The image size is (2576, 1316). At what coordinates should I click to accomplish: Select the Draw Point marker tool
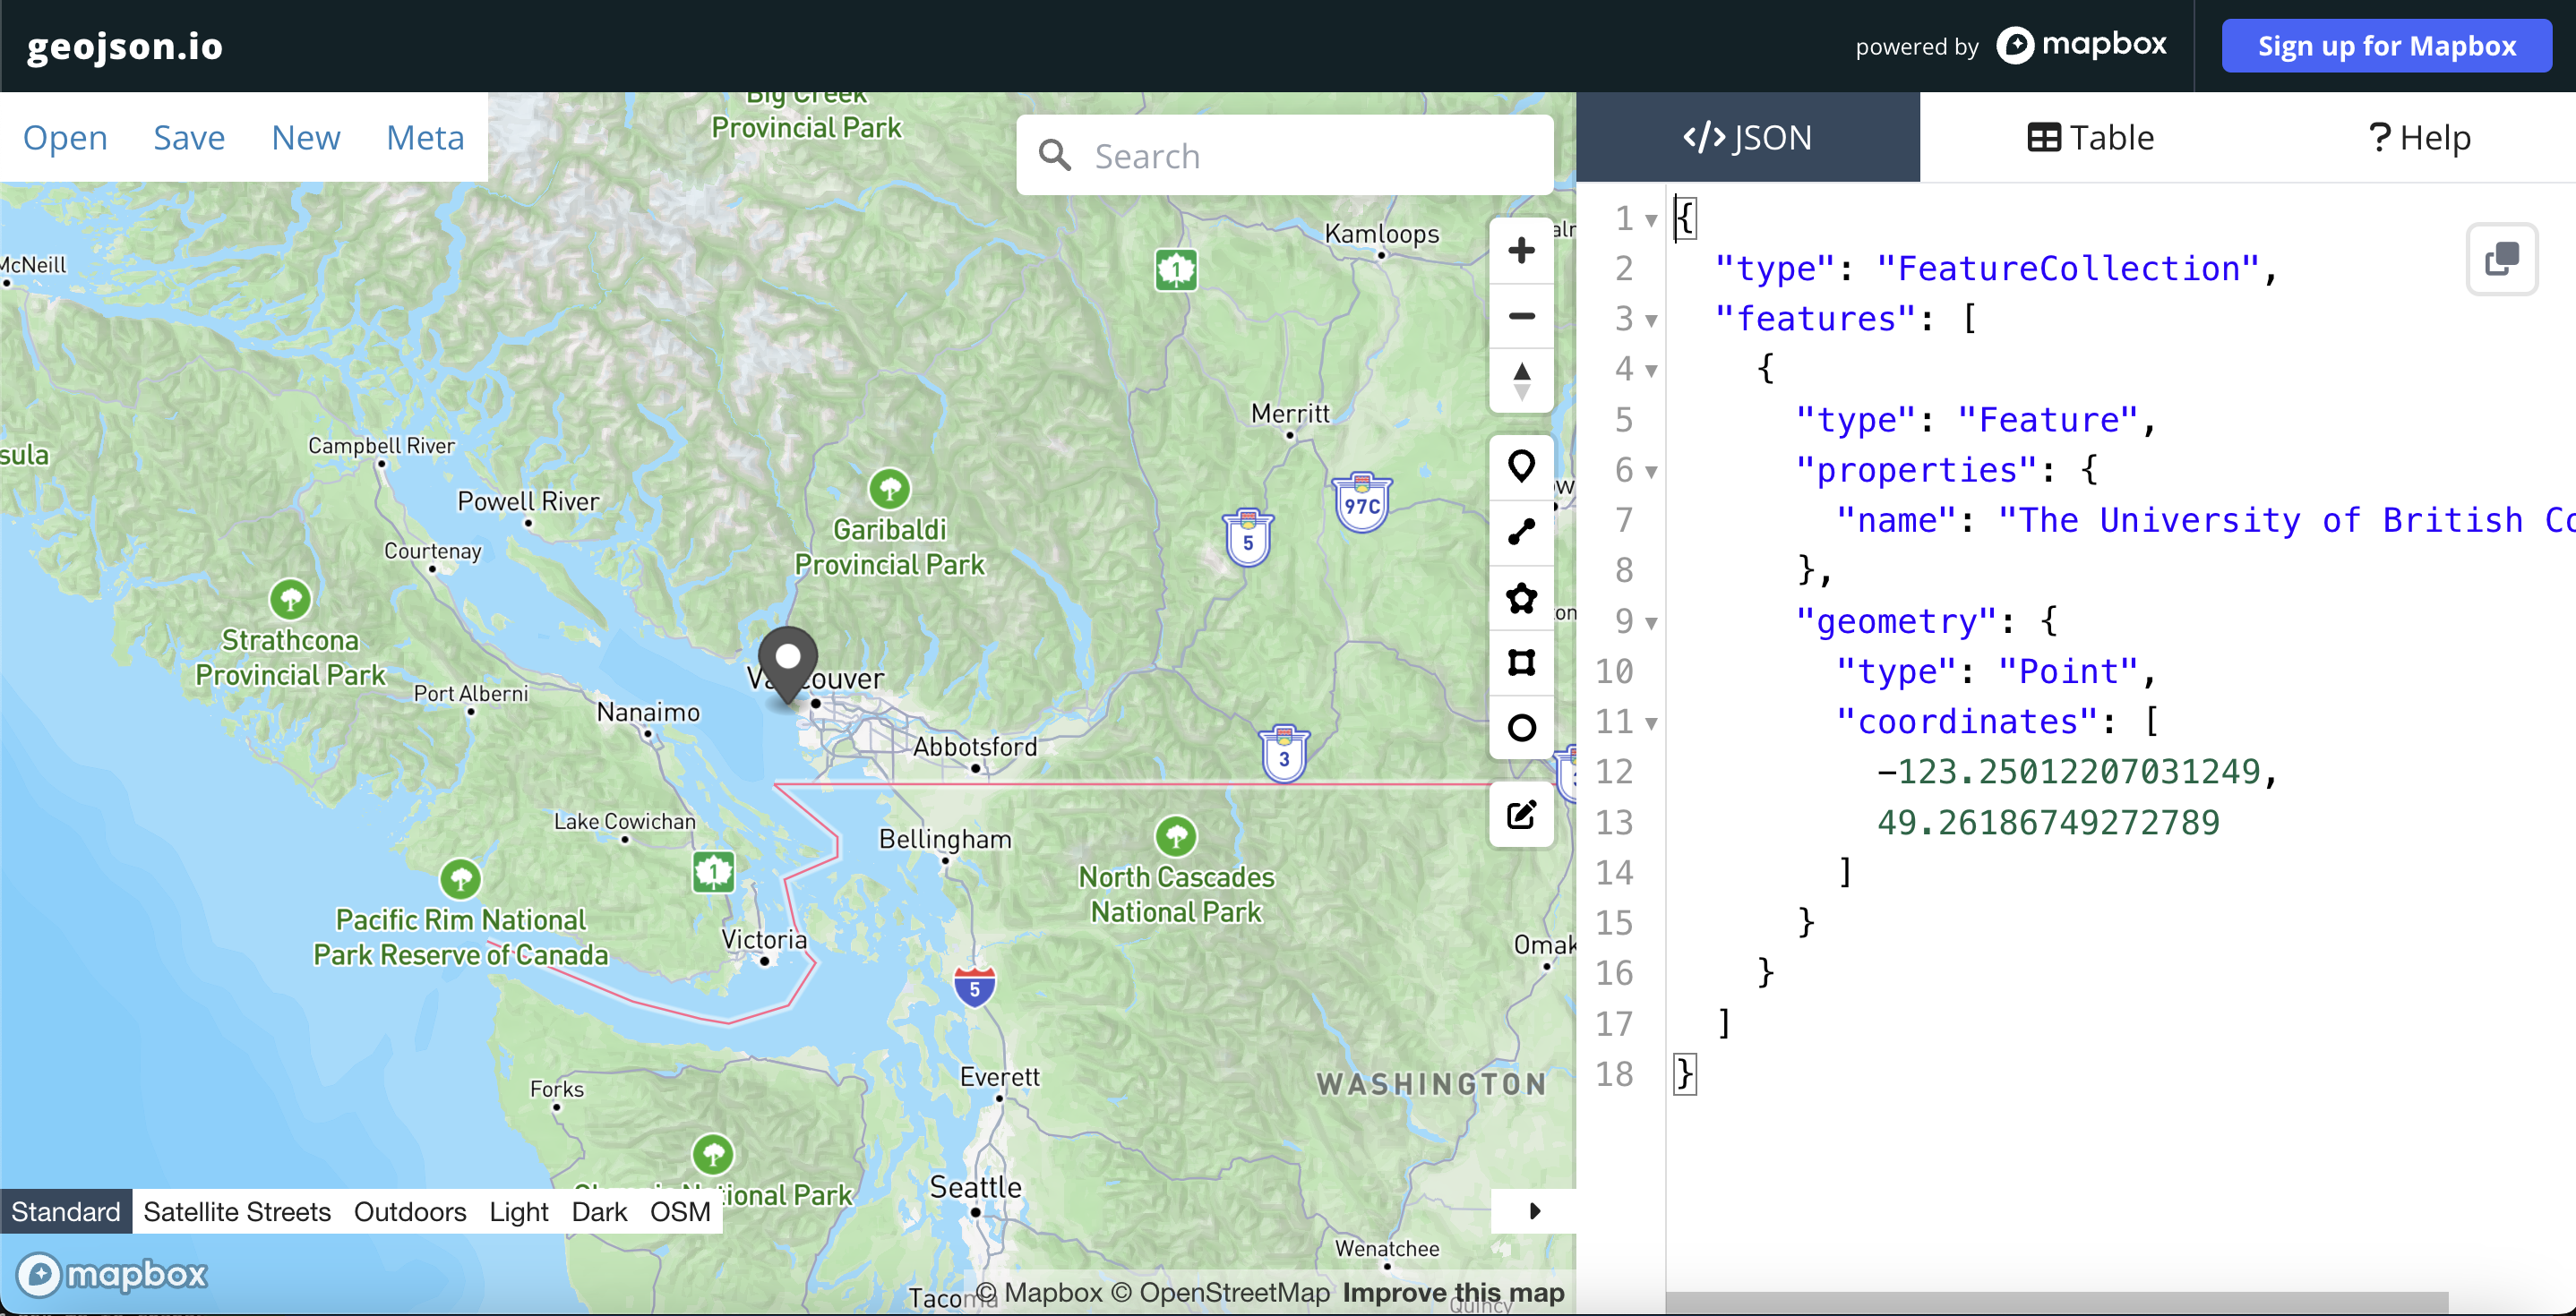[1521, 466]
